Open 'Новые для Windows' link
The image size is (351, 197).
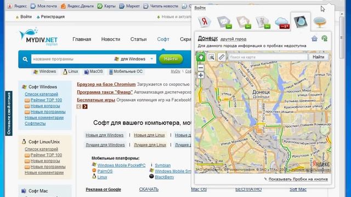105,135
